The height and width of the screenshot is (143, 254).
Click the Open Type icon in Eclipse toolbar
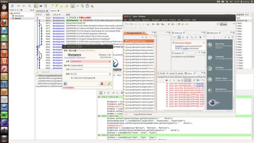pyautogui.click(x=179, y=24)
